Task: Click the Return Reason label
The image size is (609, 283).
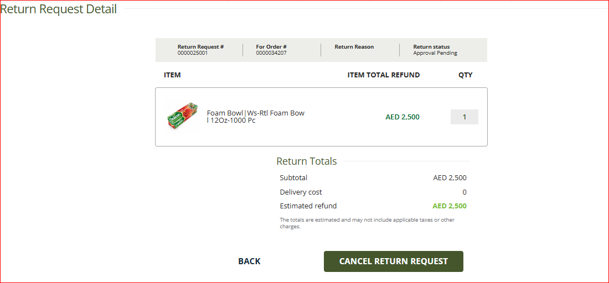Action: [x=354, y=47]
